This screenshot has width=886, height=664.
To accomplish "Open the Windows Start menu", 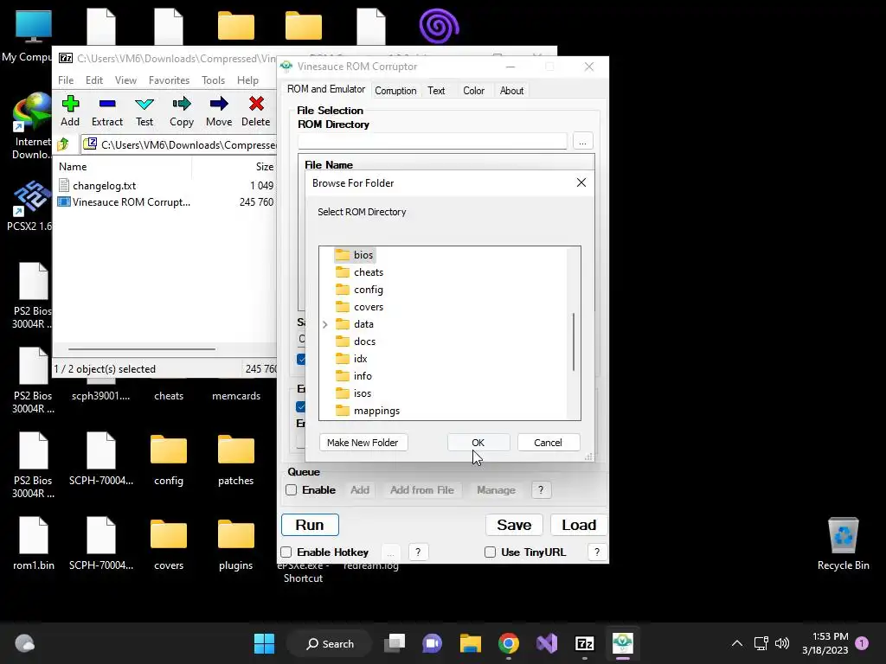I will coord(264,643).
